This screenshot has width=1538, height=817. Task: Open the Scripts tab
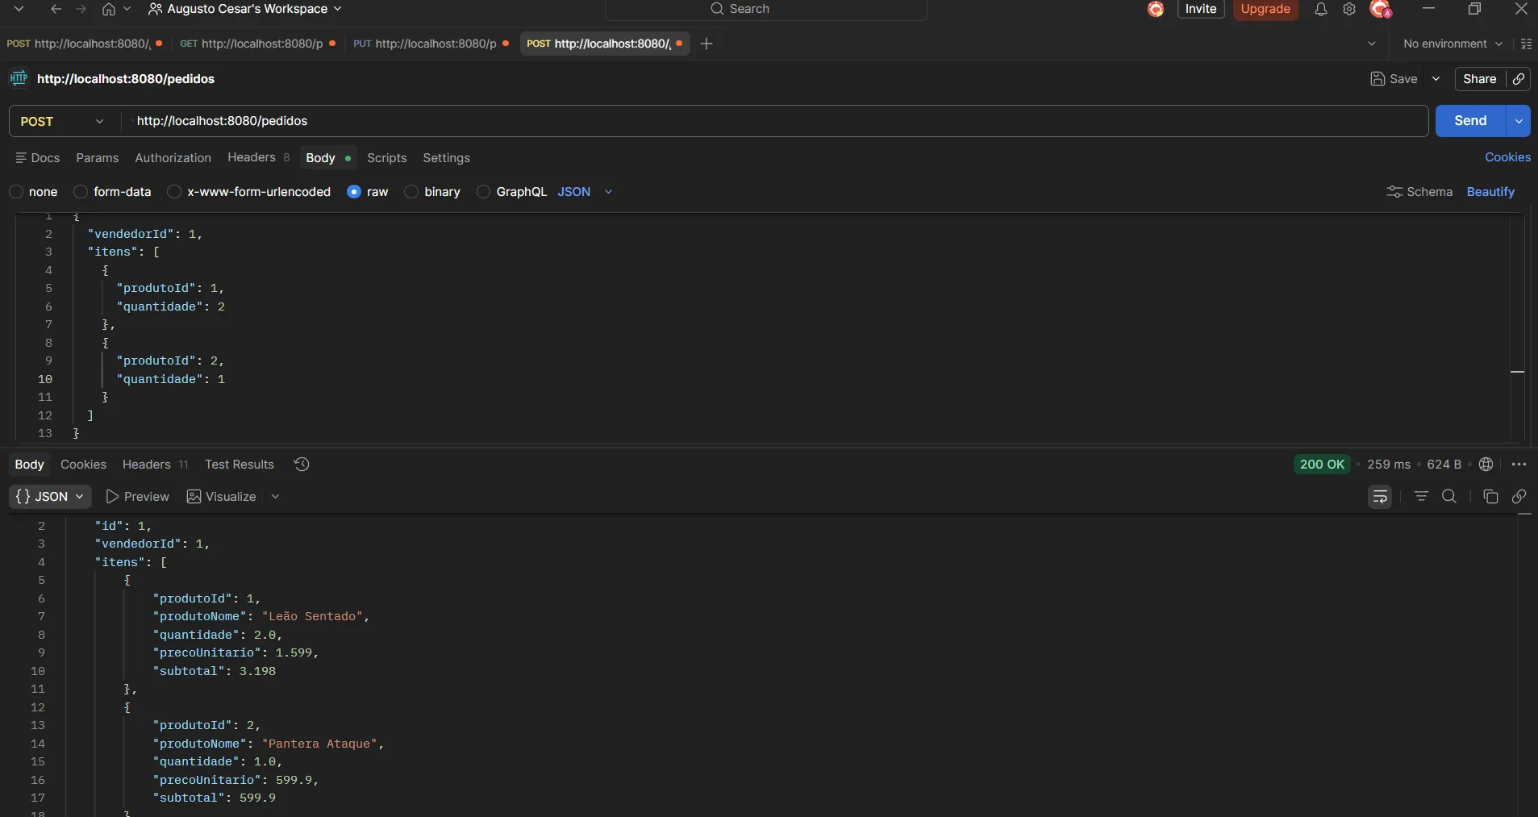pos(387,158)
